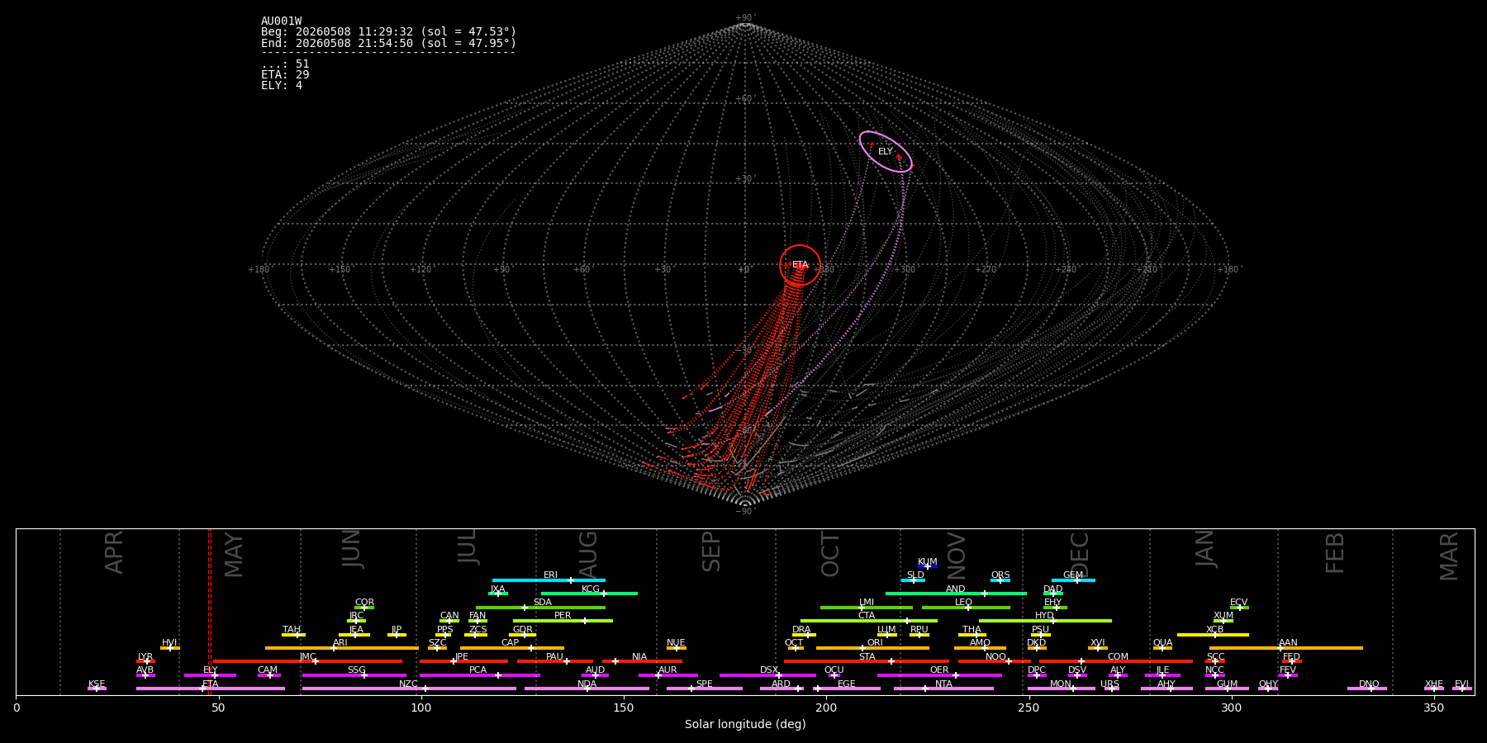Click the SDA green shower bar

tap(540, 608)
